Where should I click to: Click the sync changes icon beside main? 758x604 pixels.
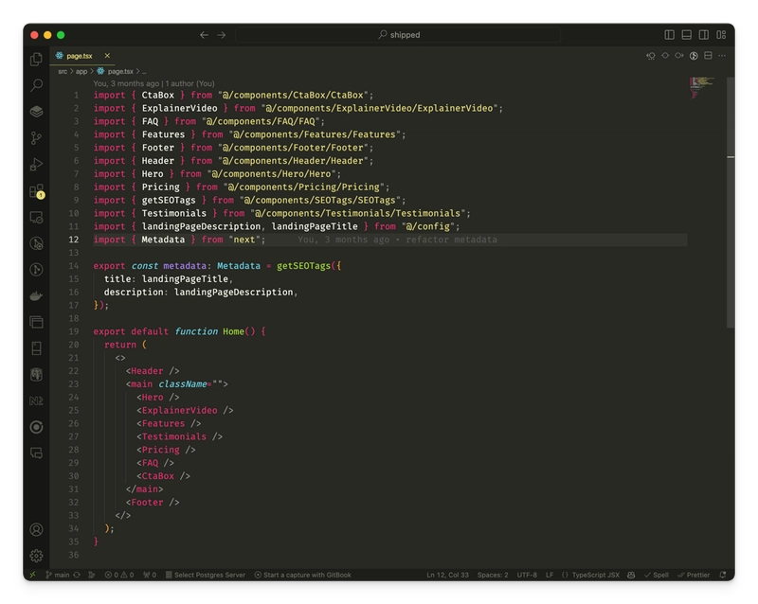[77, 575]
